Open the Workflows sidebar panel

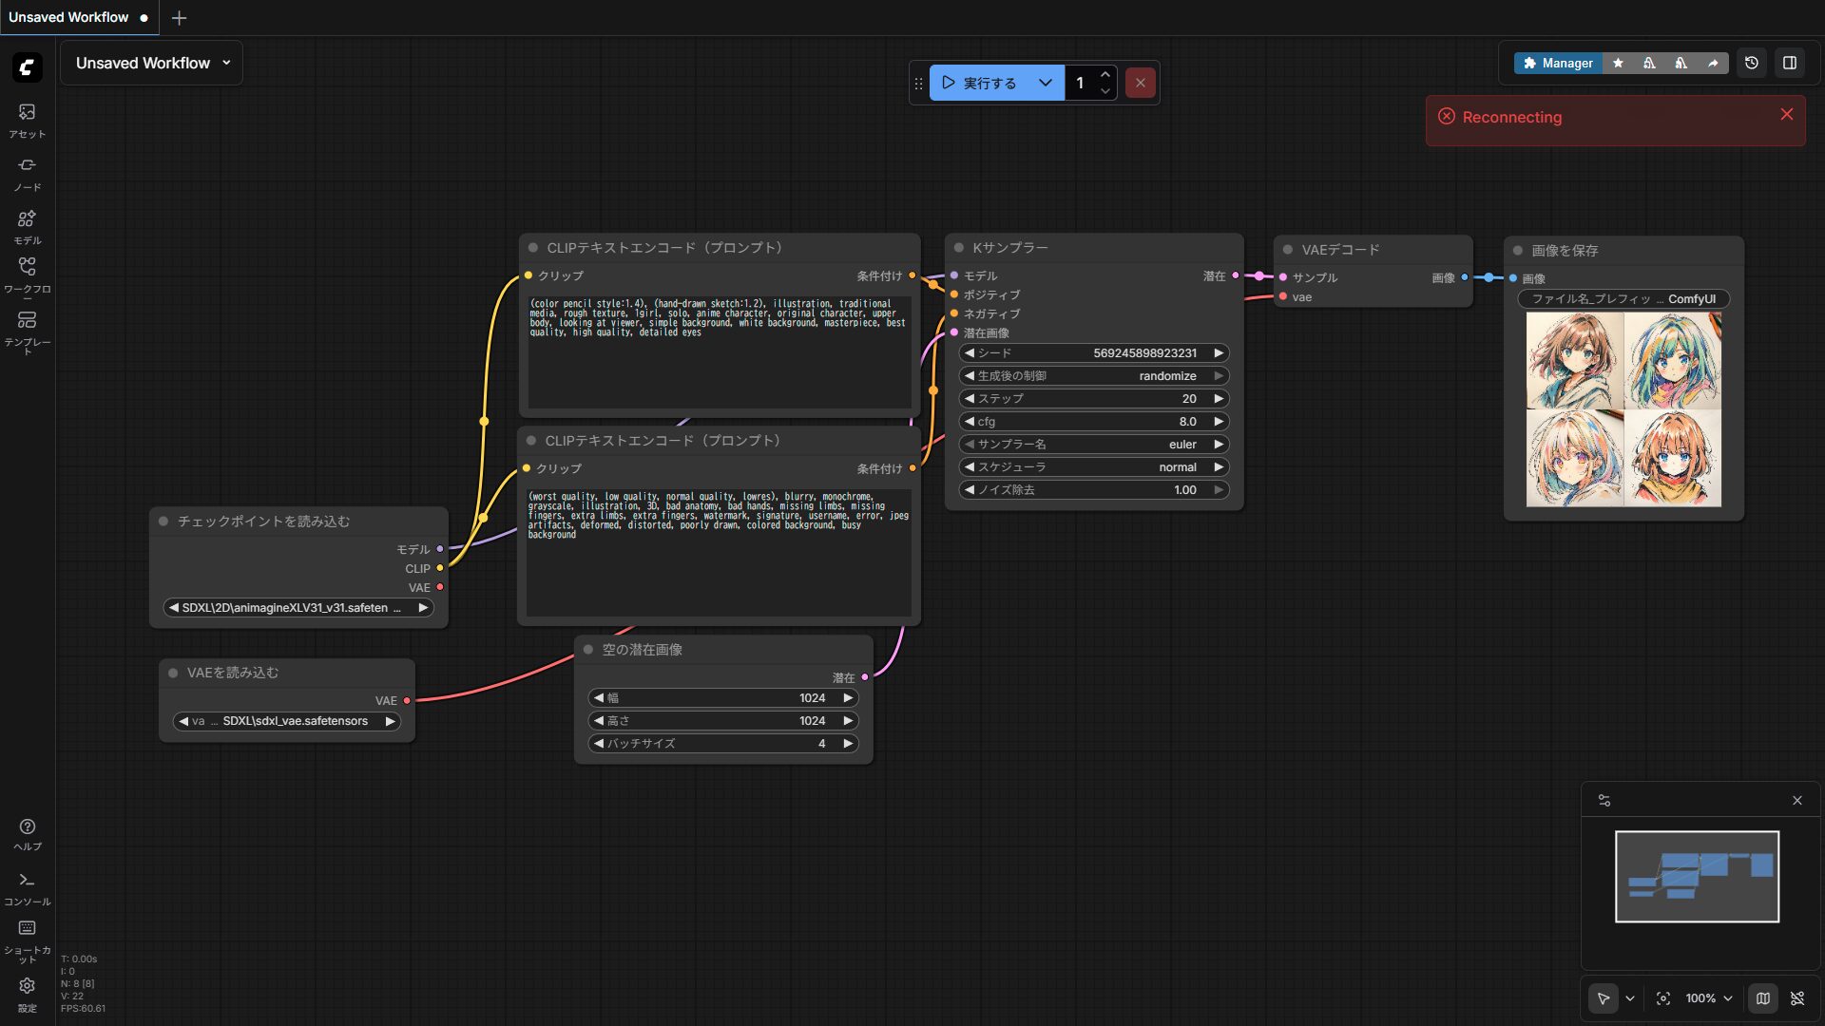click(27, 275)
